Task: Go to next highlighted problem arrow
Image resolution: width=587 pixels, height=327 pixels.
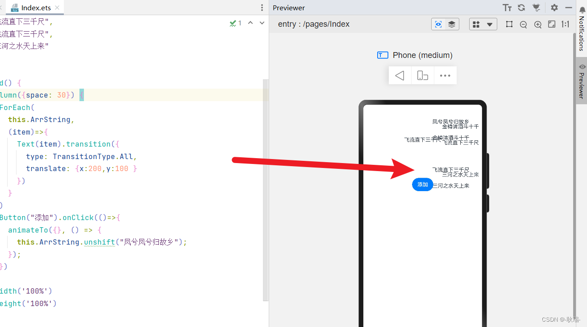Action: coord(262,23)
